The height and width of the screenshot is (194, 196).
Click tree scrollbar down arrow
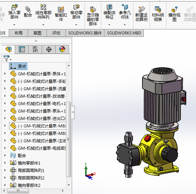pos(69,185)
